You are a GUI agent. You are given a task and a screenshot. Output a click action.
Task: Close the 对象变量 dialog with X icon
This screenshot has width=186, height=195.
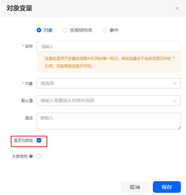tap(177, 8)
